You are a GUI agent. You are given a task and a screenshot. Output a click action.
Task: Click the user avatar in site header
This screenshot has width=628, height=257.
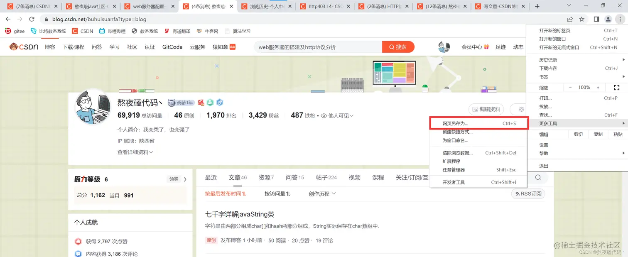(444, 47)
